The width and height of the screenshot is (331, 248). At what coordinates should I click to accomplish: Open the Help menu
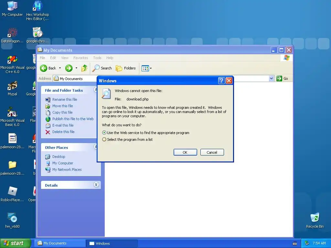click(110, 58)
